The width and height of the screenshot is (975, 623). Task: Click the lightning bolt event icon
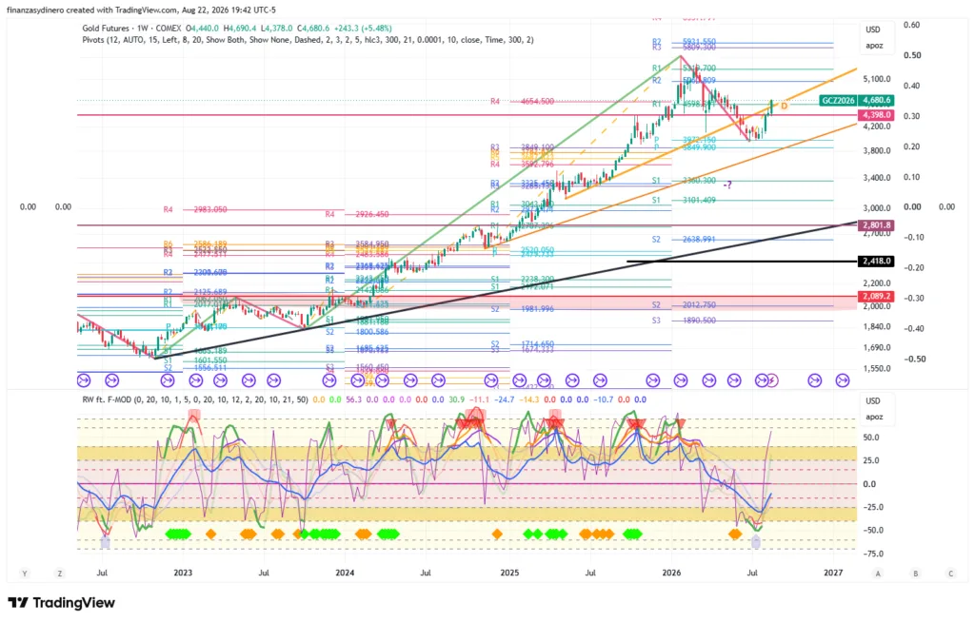pos(772,380)
